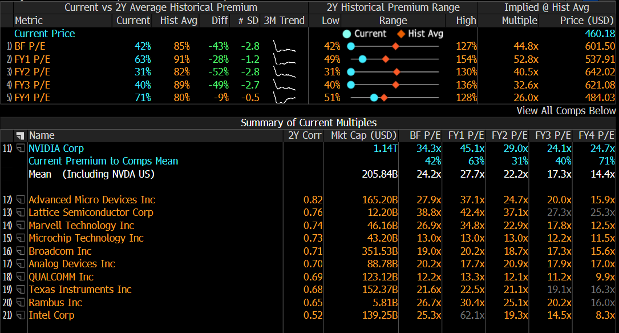Screen dimensions: 619x333
Task: Open Lattice Semiconductor Corp
Action: 91,212
